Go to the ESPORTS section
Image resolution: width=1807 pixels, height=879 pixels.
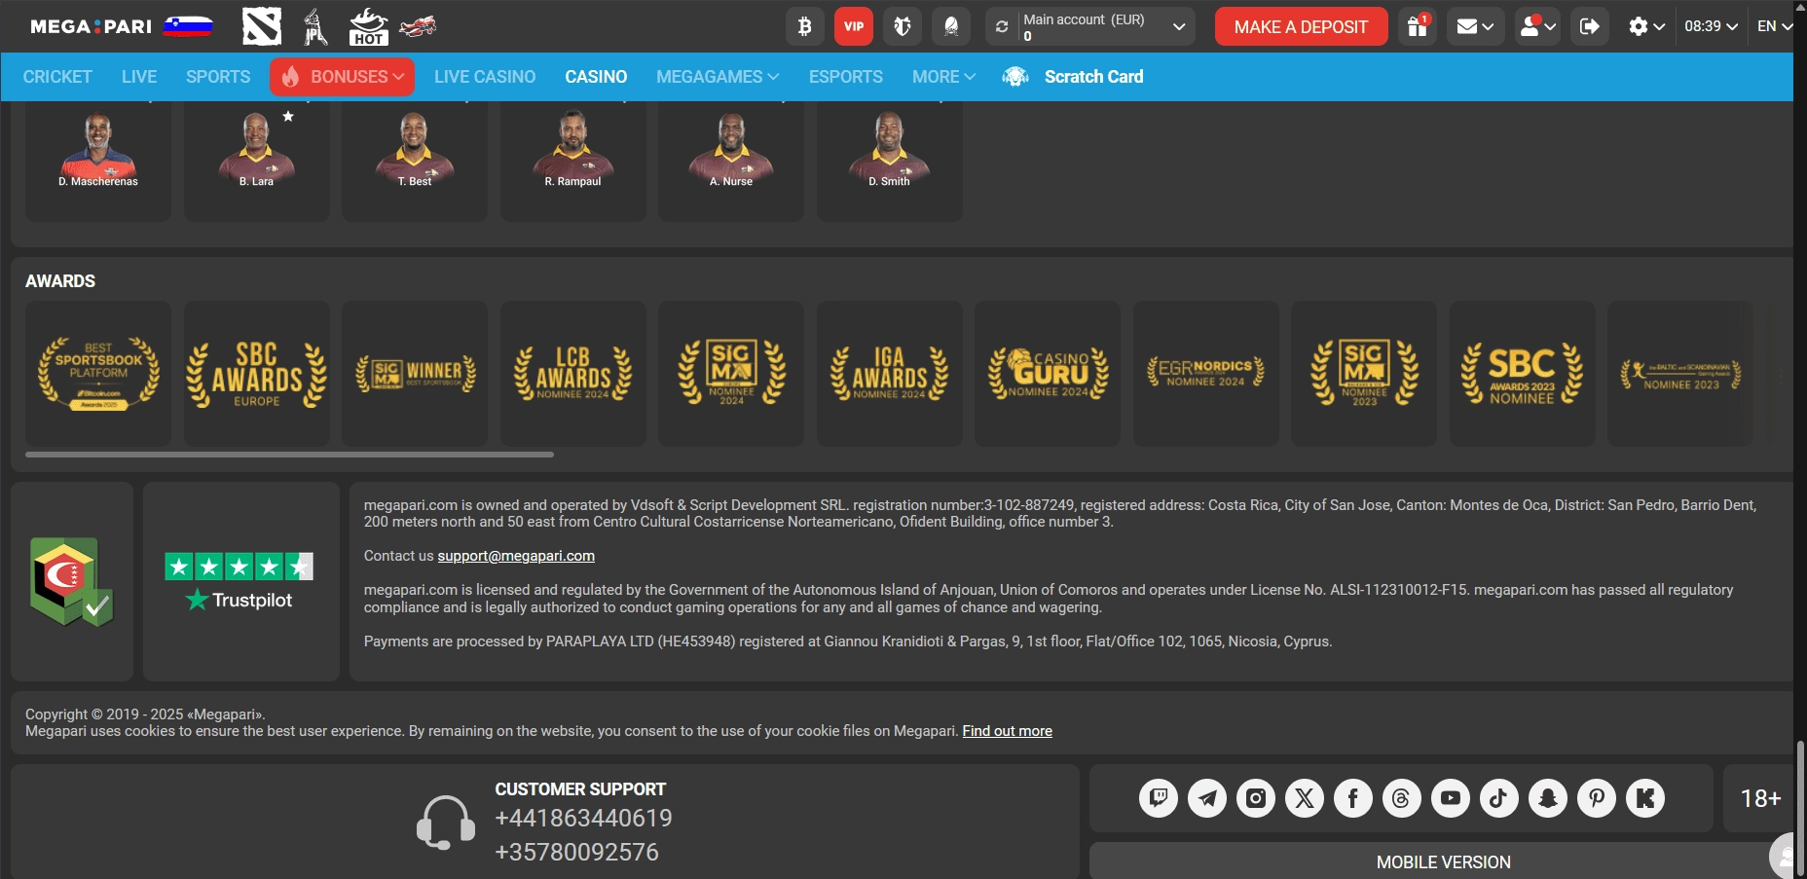[845, 77]
